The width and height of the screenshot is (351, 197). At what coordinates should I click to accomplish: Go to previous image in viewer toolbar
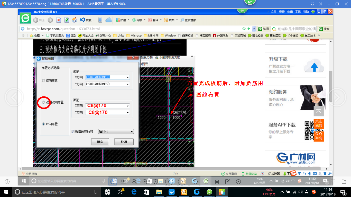tap(169, 181)
